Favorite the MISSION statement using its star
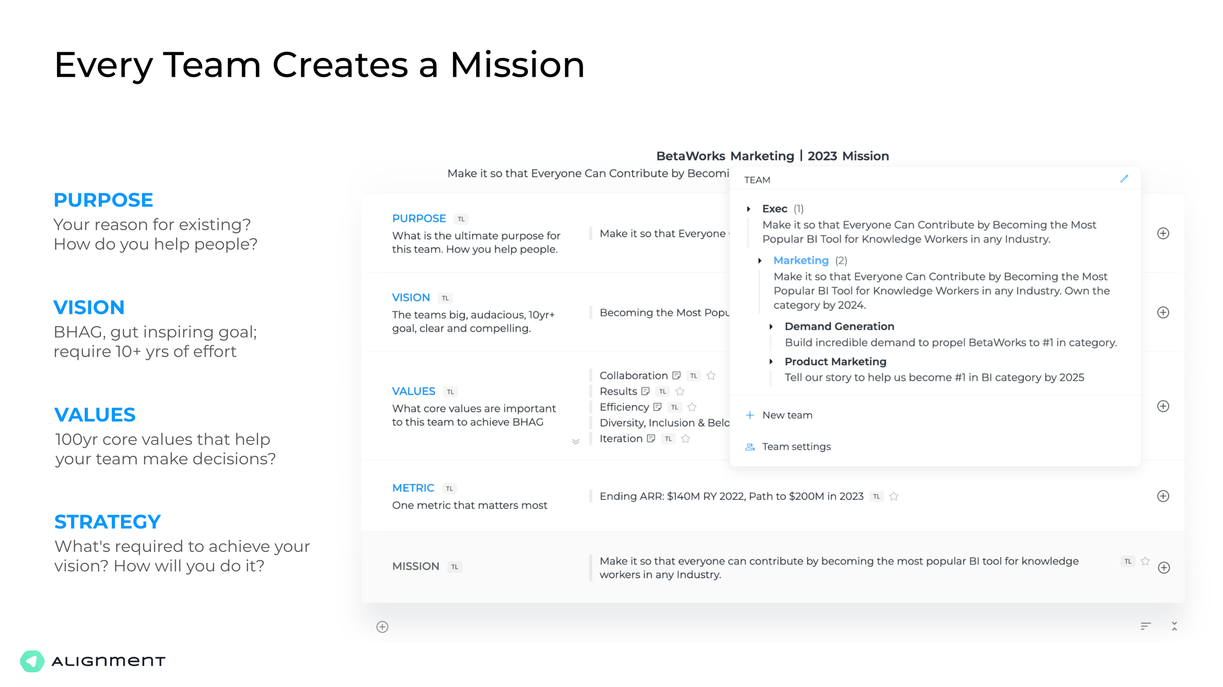Screen dimensions: 1223x687 1144,561
